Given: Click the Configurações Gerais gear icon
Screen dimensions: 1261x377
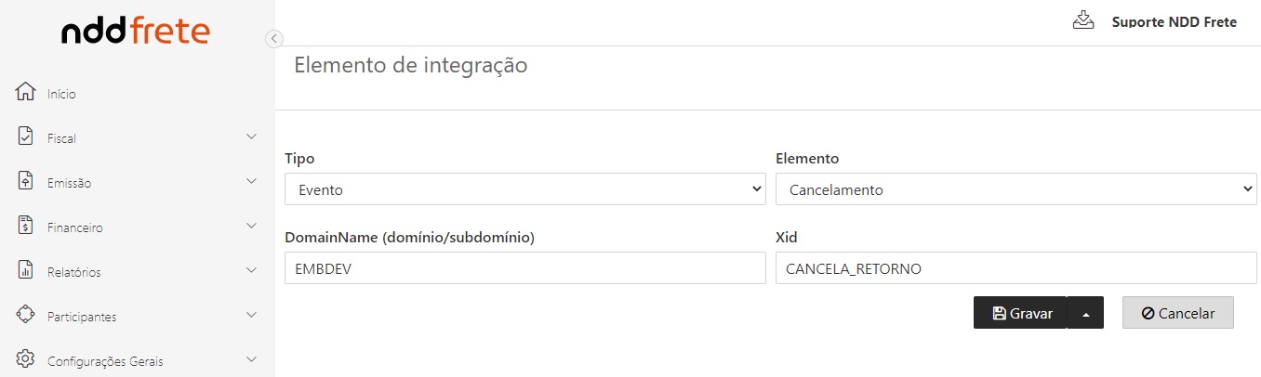Looking at the screenshot, I should tap(26, 359).
